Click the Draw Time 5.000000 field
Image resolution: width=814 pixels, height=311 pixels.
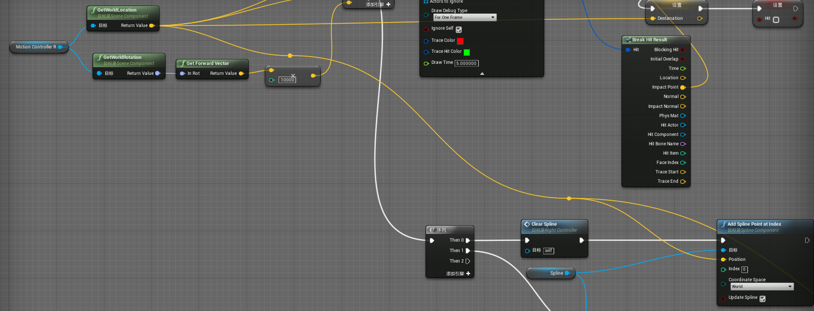coord(466,63)
